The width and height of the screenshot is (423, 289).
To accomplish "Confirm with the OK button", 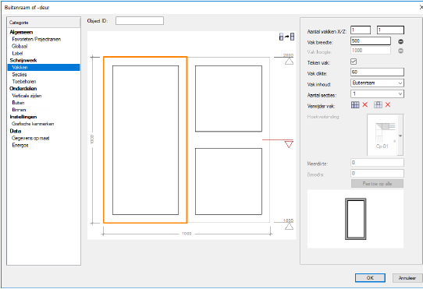I will pos(370,277).
